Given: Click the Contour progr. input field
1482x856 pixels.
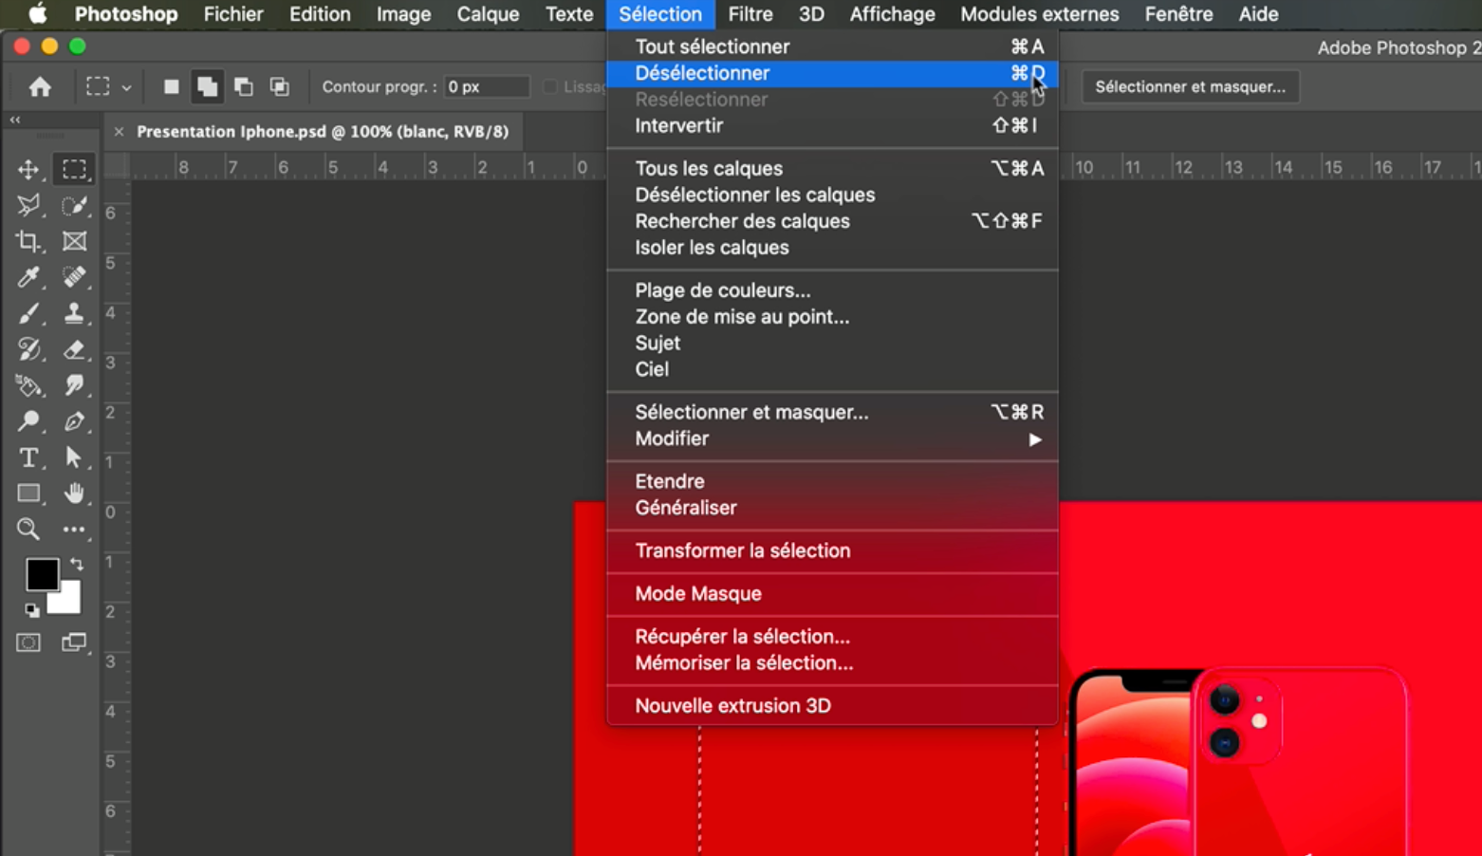Looking at the screenshot, I should click(x=486, y=86).
